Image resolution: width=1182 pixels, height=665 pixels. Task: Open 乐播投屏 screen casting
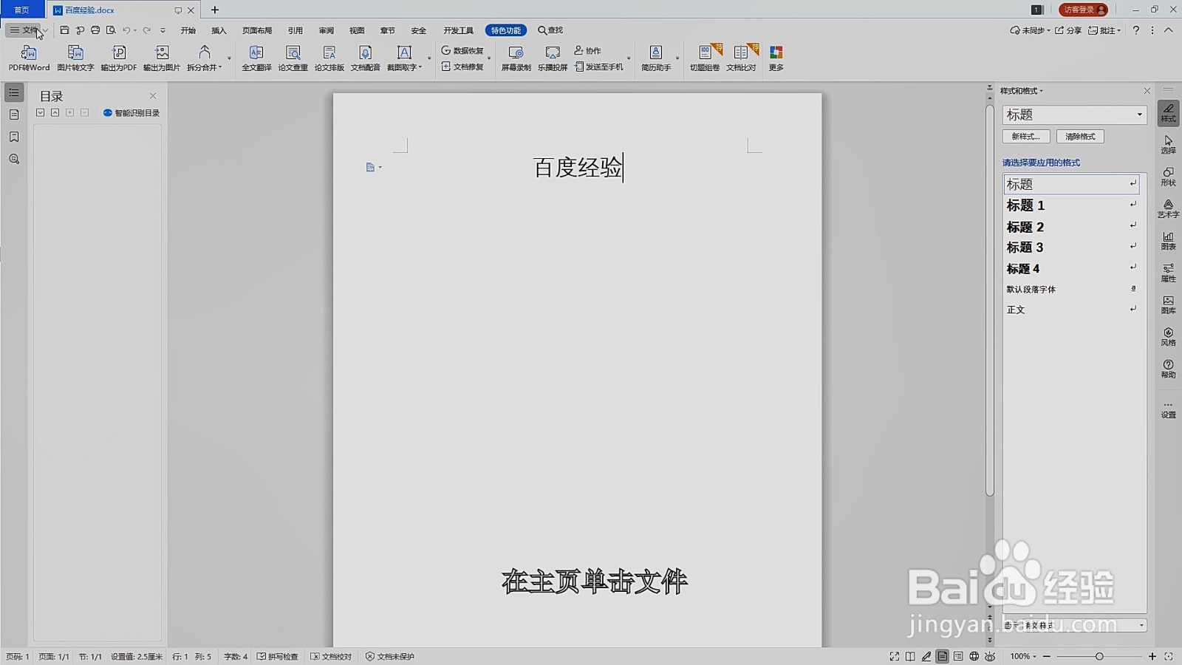tap(553, 58)
